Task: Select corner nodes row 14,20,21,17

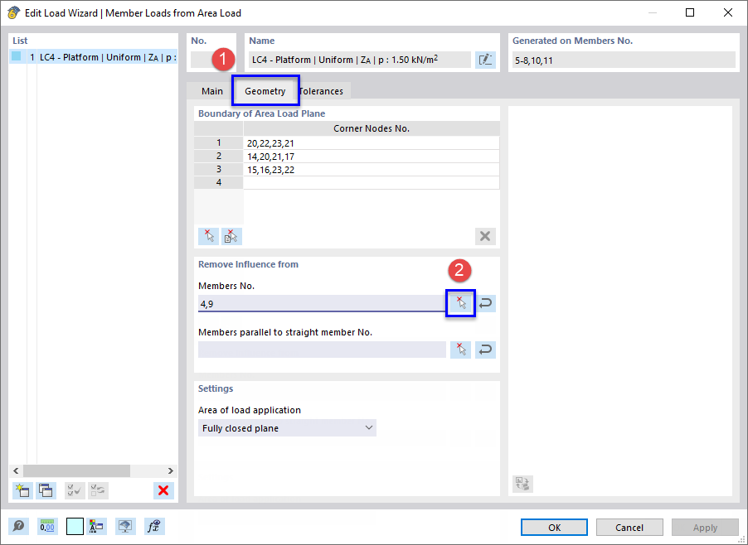Action: [372, 157]
